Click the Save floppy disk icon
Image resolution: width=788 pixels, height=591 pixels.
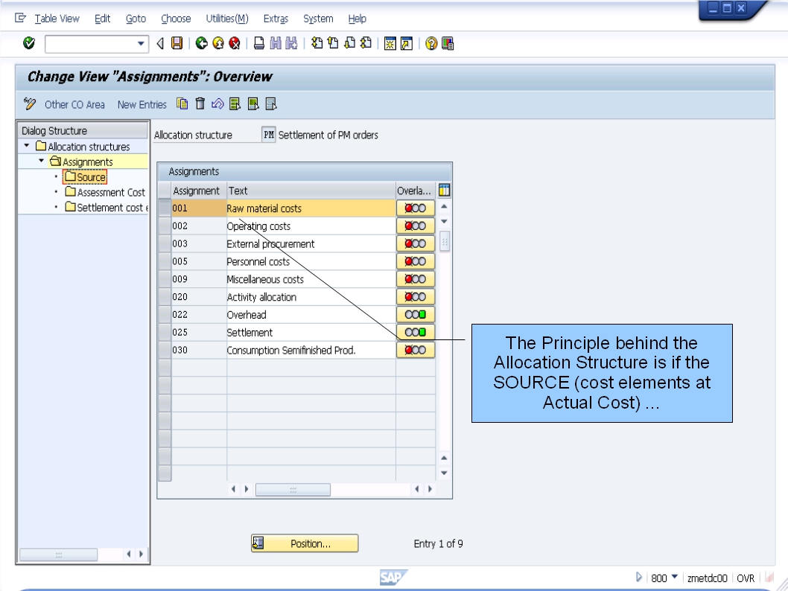pos(177,43)
